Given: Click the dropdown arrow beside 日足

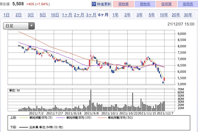Looking at the screenshot, I should 32,26.
